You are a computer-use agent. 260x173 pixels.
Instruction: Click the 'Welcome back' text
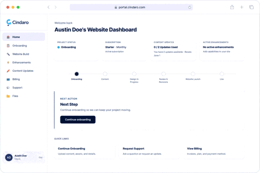click(63, 23)
